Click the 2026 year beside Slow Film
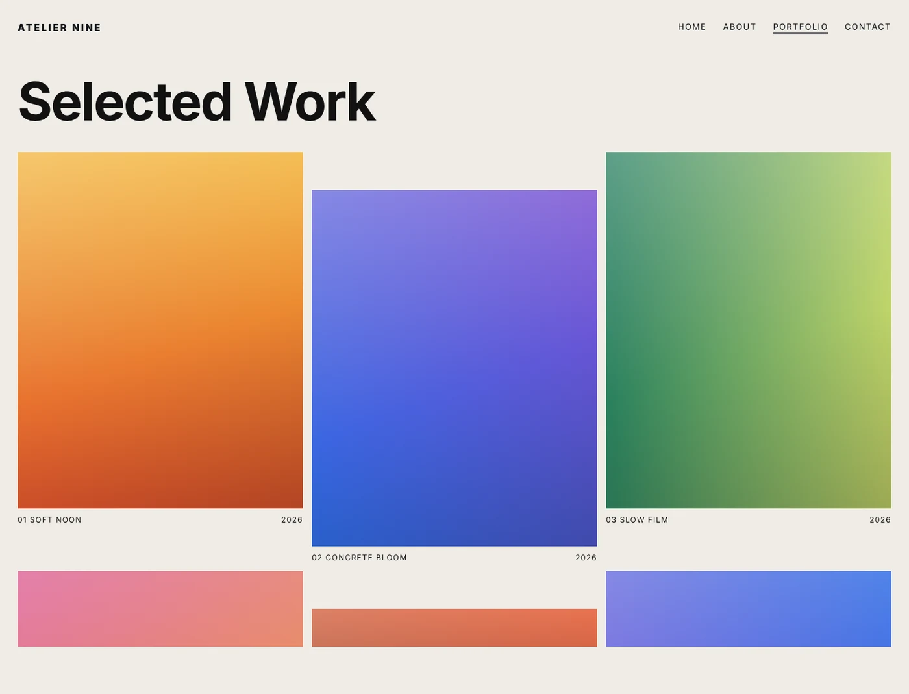The image size is (909, 694). click(x=880, y=520)
